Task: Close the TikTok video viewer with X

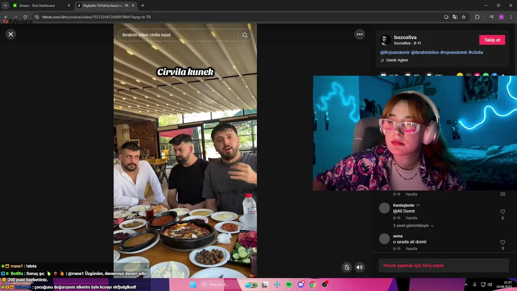Action: pos(11,34)
